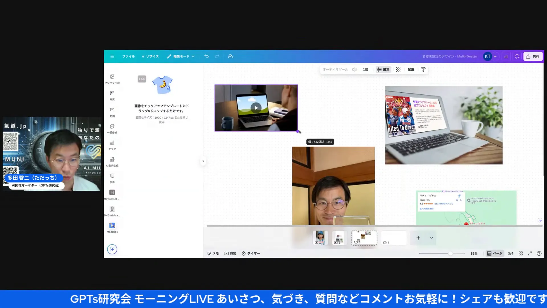Open the 字幕 subtitles tool

[x=112, y=179]
